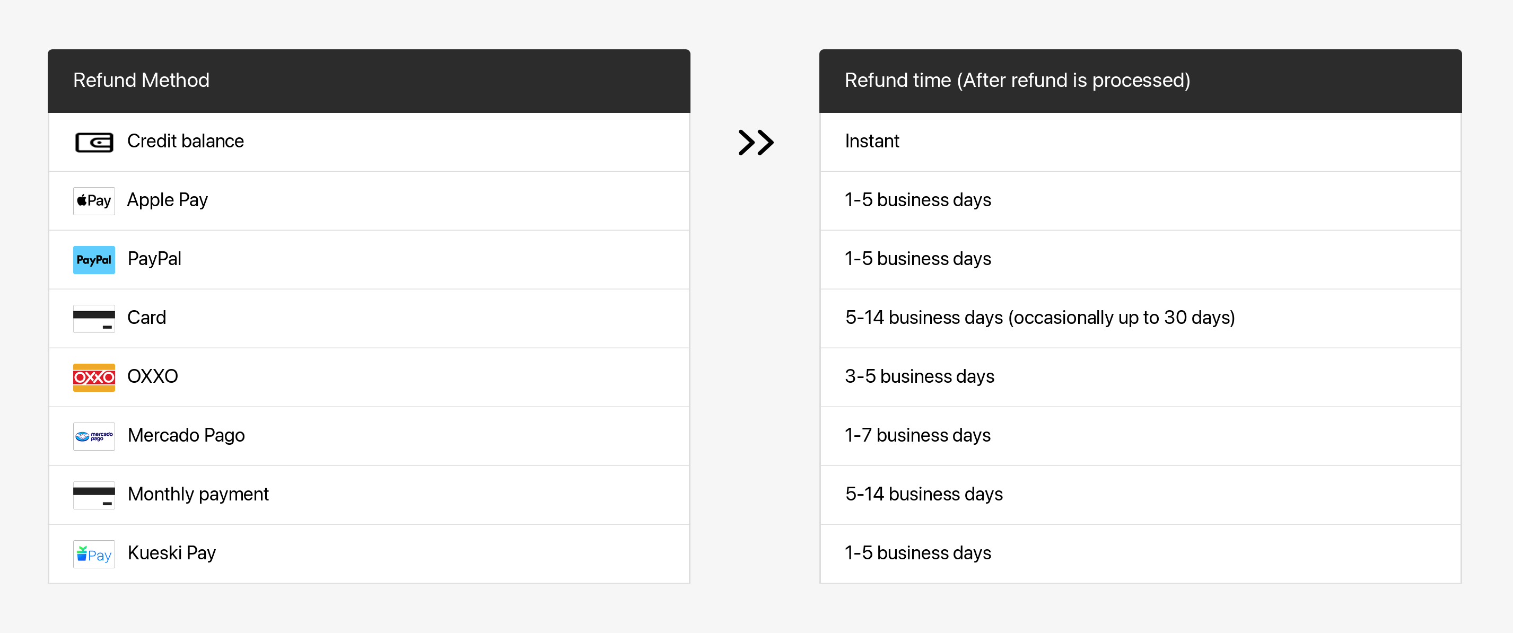
Task: Click the Monthly payment card icon
Action: [94, 495]
